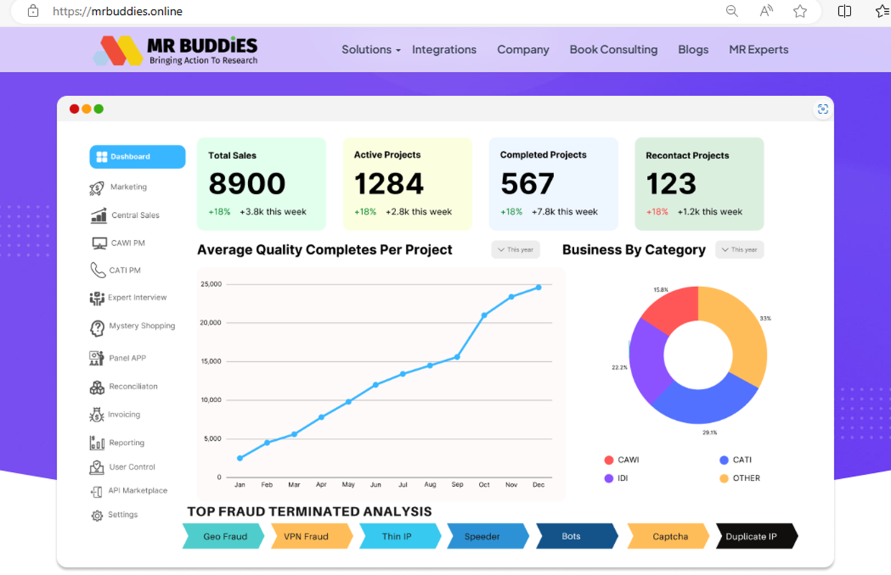Open the browser split screen icon
The width and height of the screenshot is (891, 575).
(x=844, y=11)
